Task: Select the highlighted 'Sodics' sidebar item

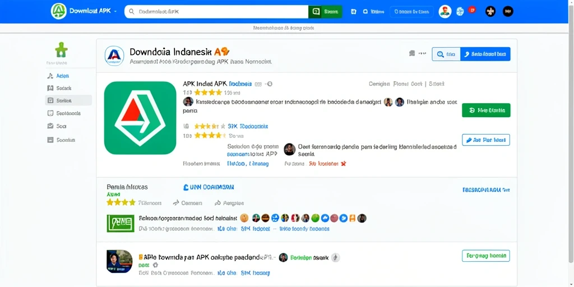Action: [x=68, y=100]
